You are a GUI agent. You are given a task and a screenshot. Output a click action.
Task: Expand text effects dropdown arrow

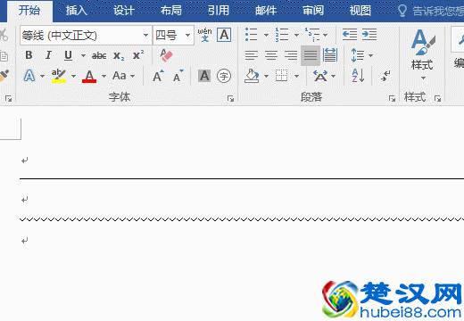(42, 77)
